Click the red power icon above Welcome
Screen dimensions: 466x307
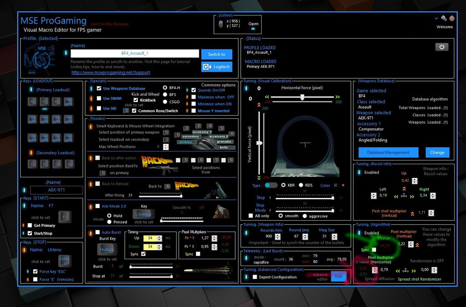[x=452, y=18]
